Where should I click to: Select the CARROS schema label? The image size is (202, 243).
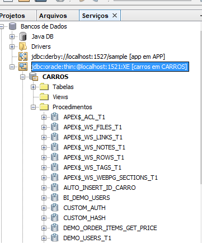55,77
